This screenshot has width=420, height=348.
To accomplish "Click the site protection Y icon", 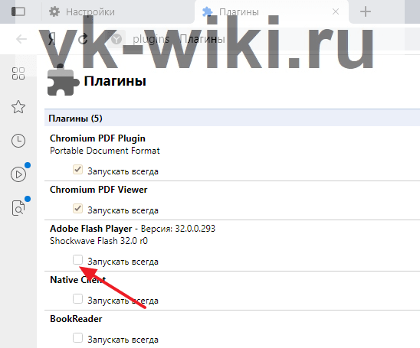I will 116,39.
